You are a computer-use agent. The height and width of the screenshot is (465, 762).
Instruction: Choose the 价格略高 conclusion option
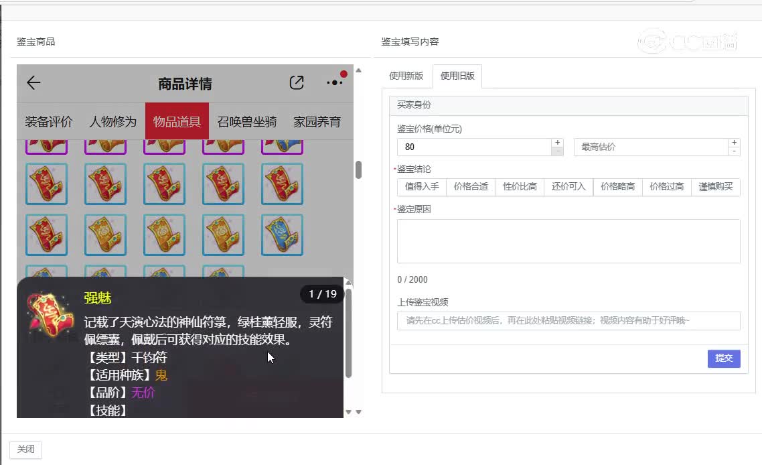click(617, 187)
